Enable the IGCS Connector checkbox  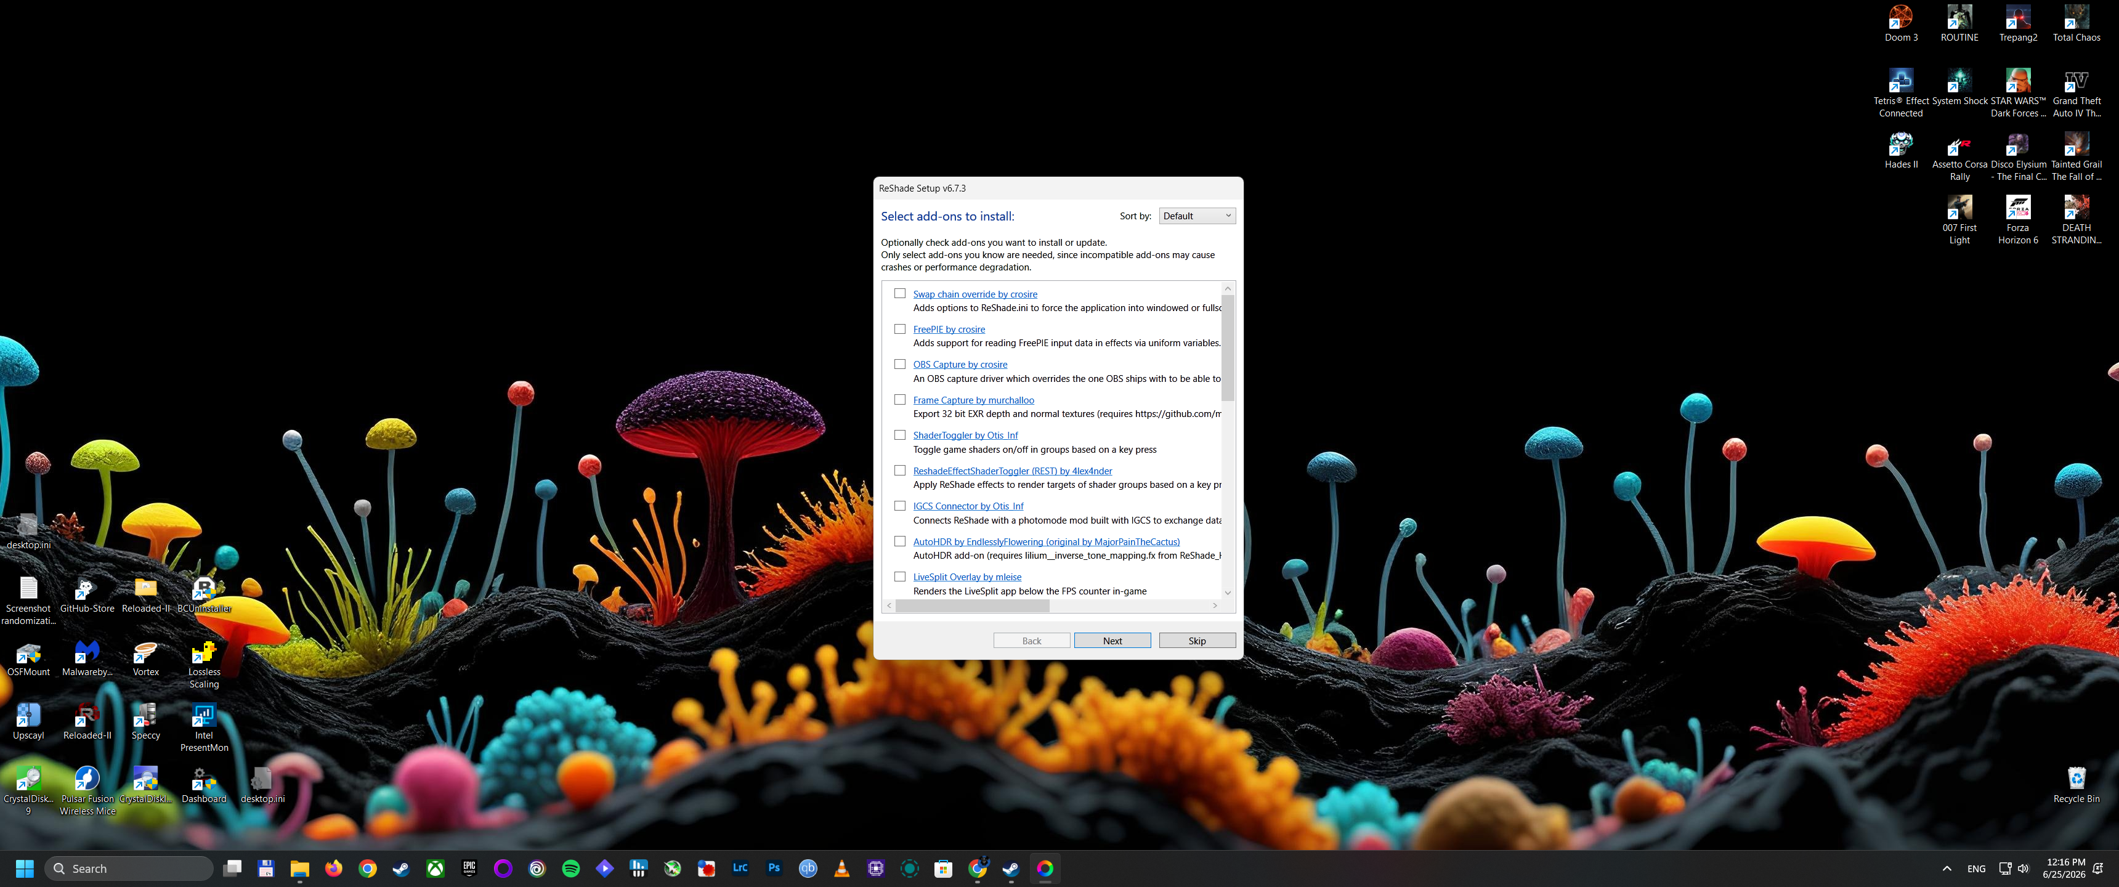click(x=900, y=506)
